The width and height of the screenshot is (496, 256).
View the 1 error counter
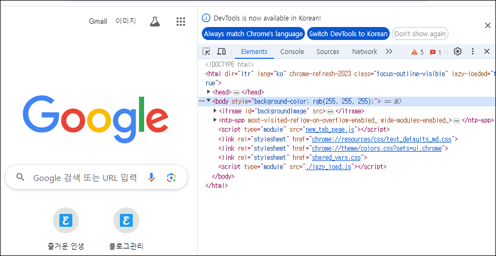pyautogui.click(x=435, y=52)
